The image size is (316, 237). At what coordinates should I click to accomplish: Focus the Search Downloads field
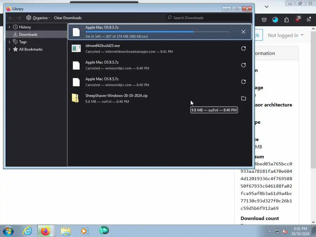[208, 18]
